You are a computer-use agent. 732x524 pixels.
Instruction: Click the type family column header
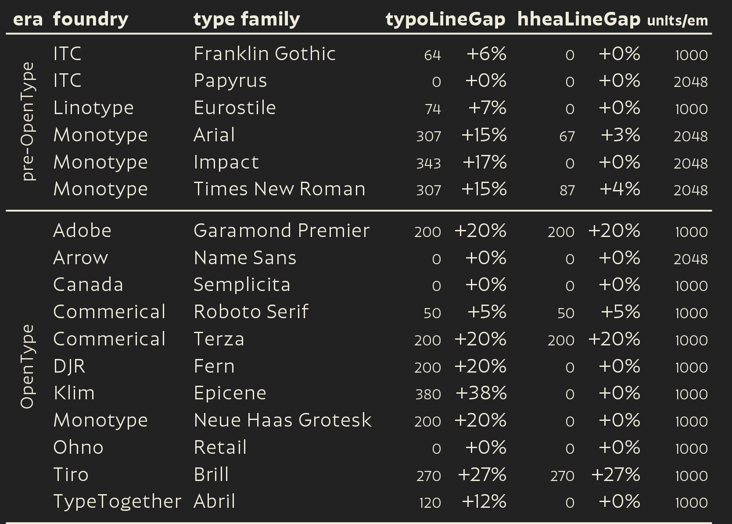[x=247, y=20]
